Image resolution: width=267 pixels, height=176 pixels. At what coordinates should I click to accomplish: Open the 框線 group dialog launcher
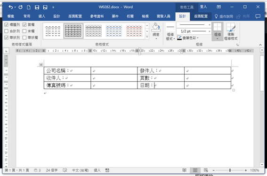pyautogui.click(x=237, y=45)
